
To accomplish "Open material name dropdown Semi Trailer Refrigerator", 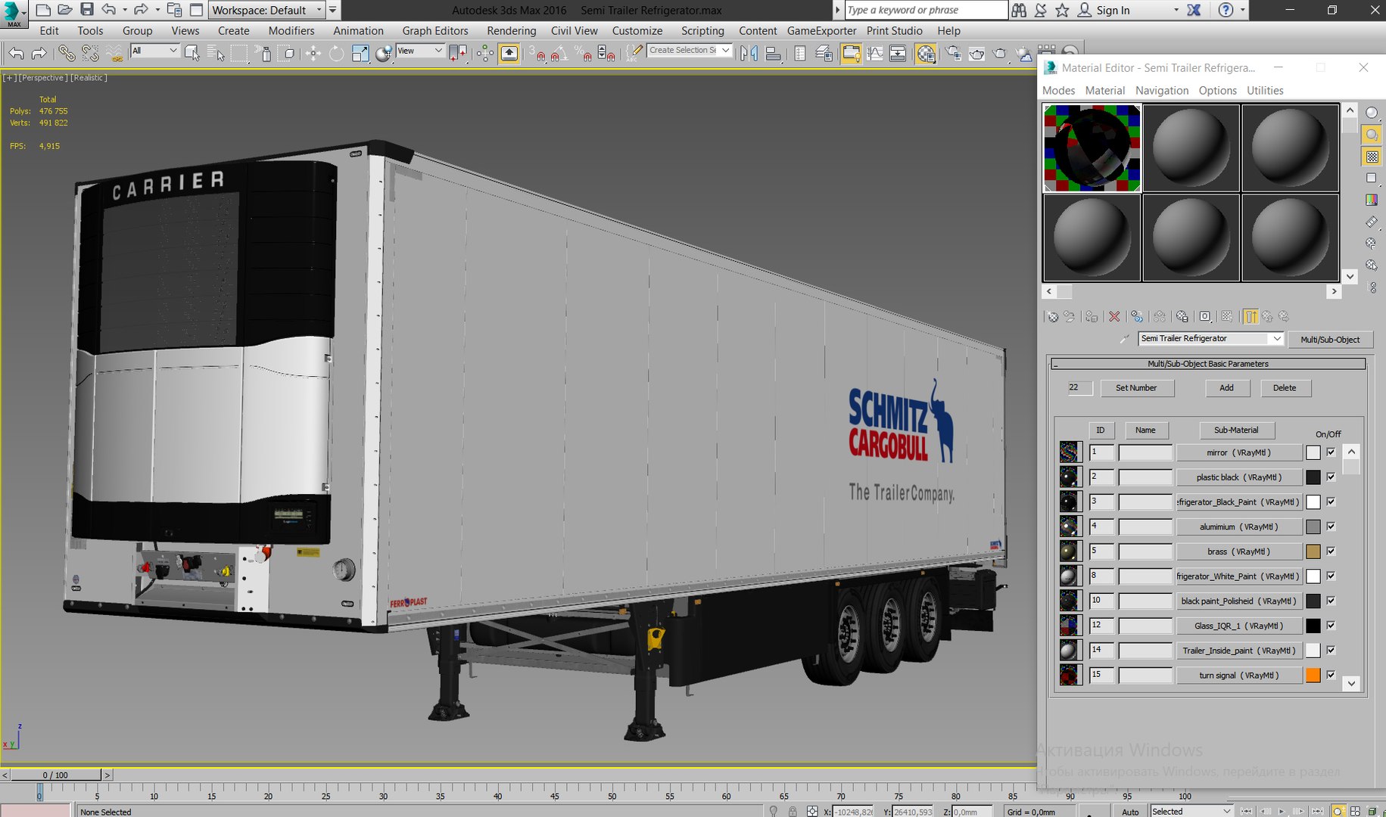I will click(x=1210, y=339).
